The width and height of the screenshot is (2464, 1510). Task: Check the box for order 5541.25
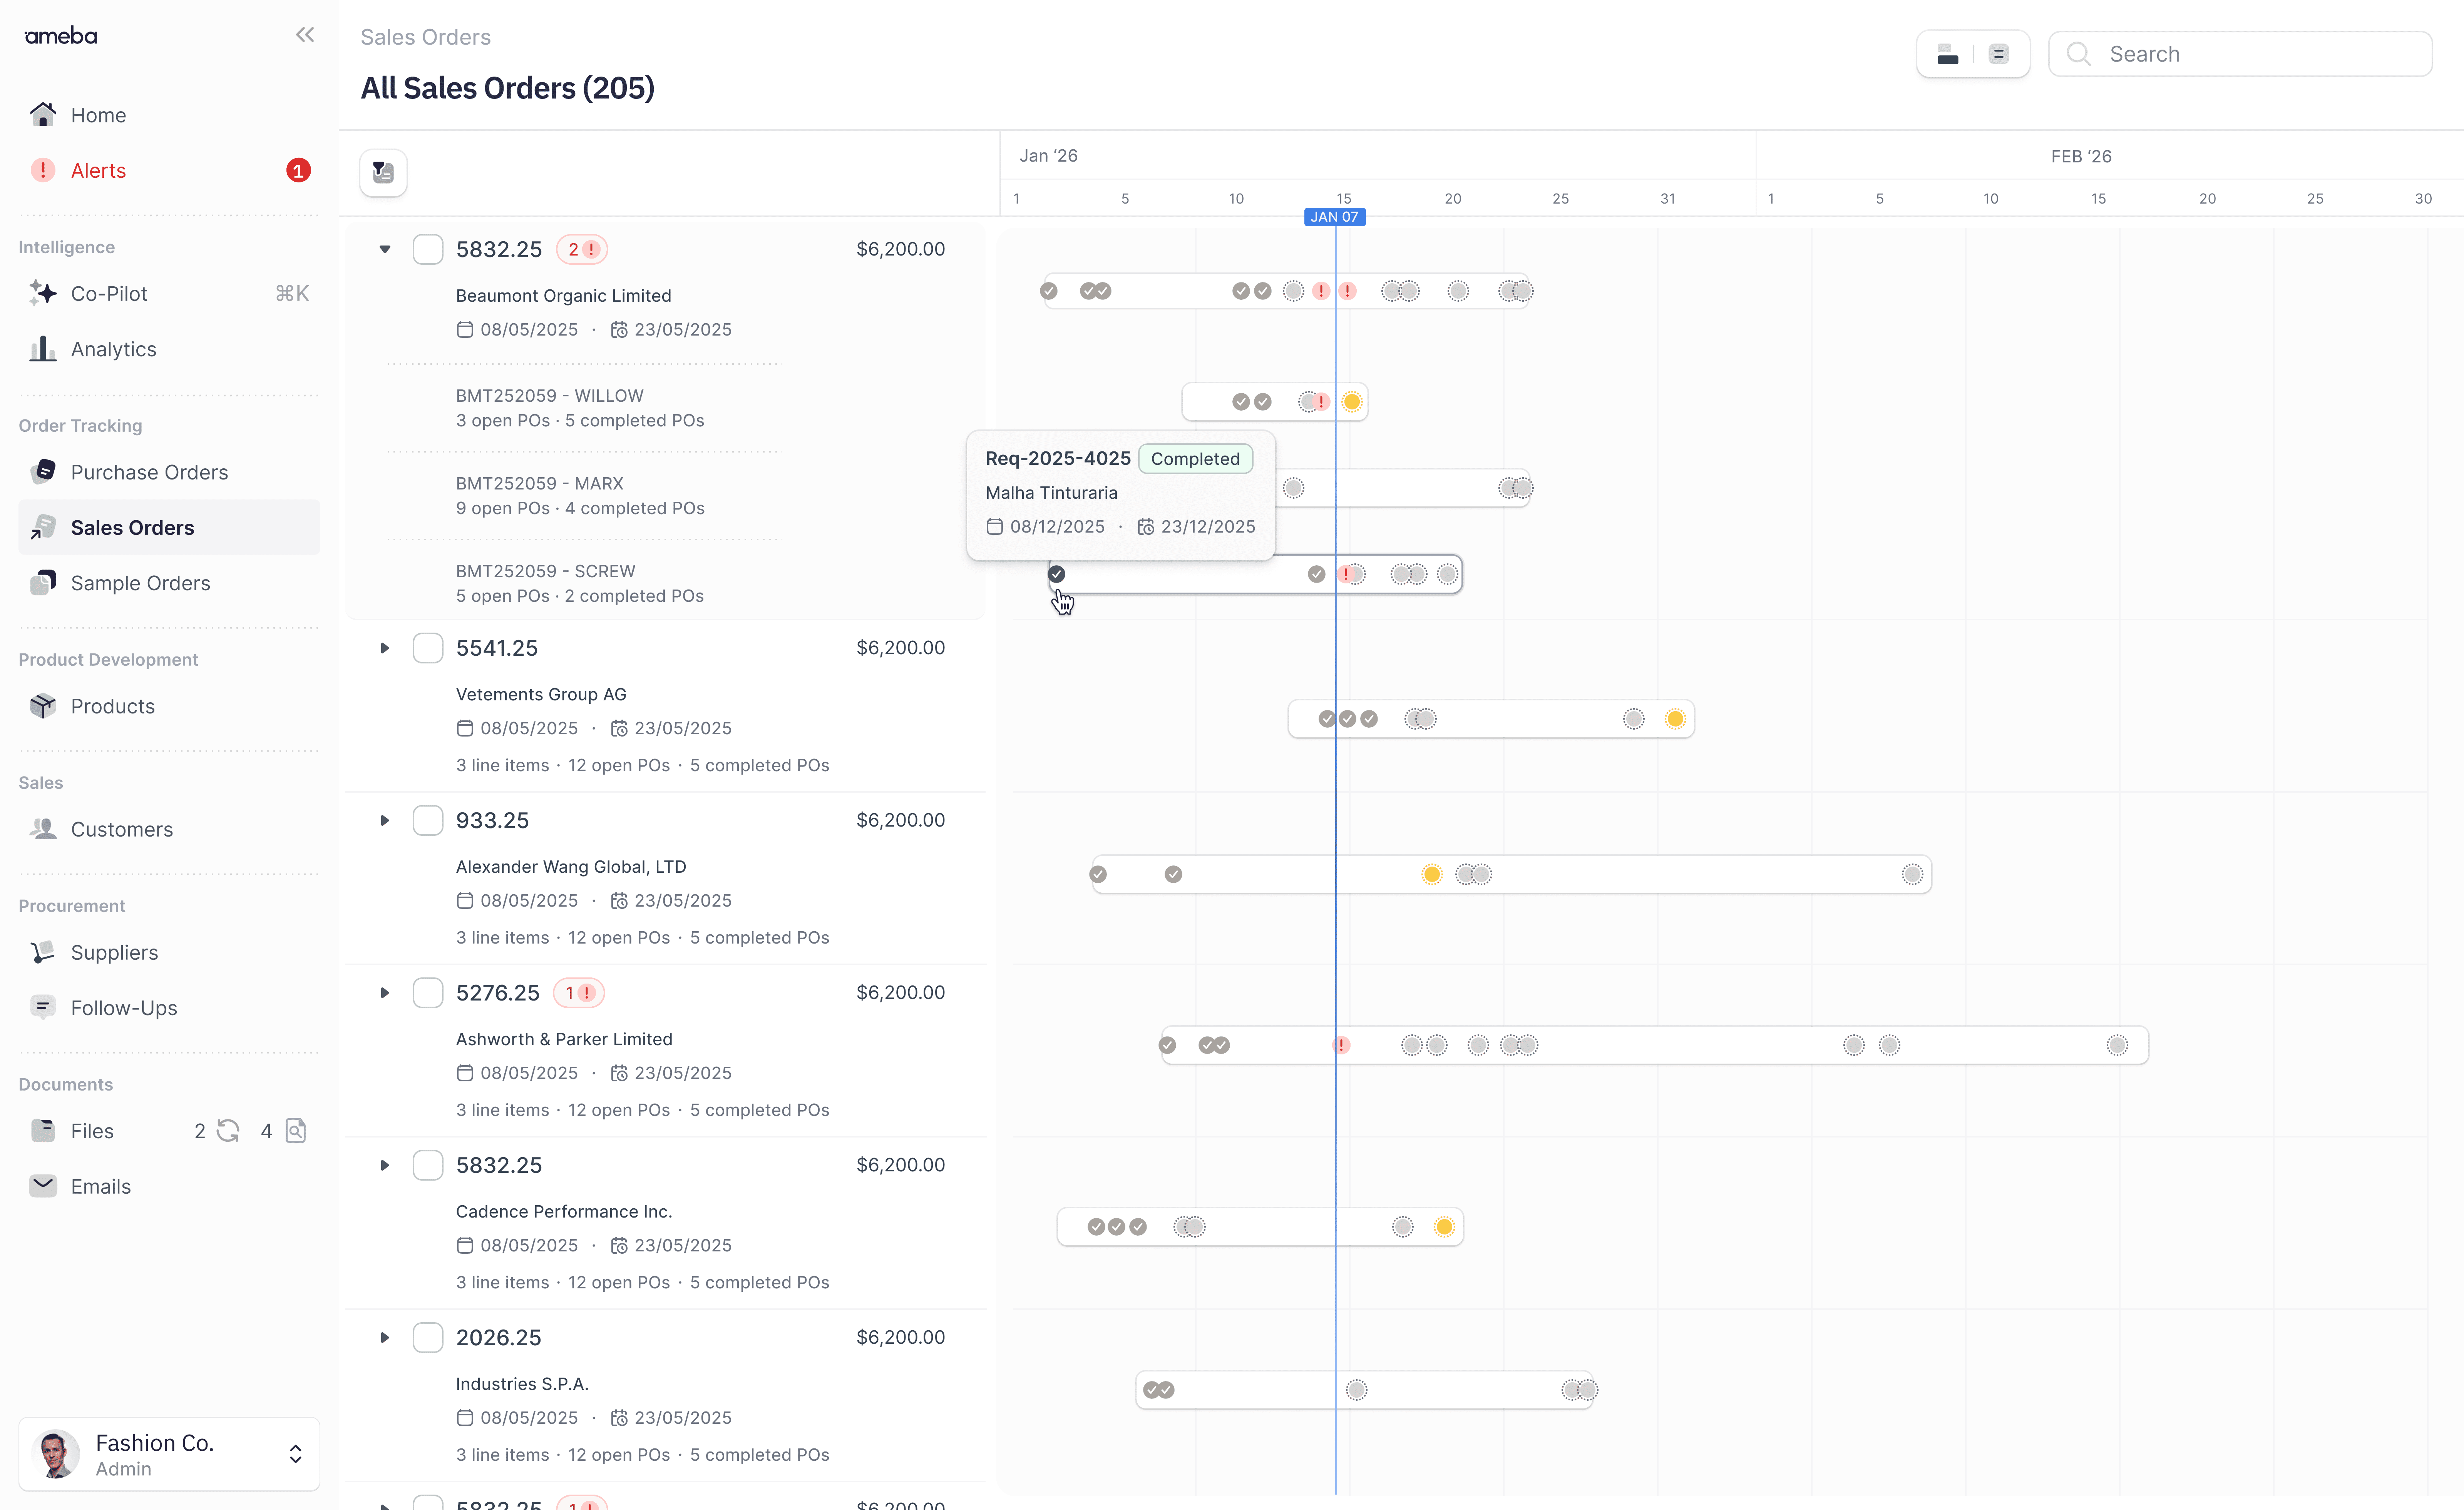428,648
